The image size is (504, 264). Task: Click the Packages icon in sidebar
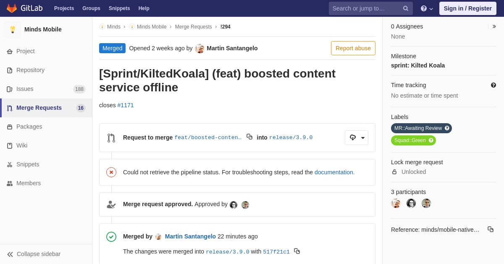[10, 127]
